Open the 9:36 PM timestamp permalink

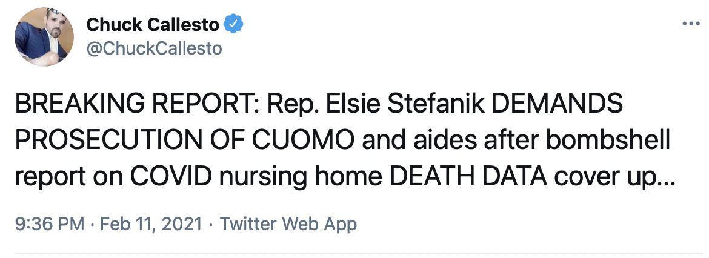(x=49, y=224)
